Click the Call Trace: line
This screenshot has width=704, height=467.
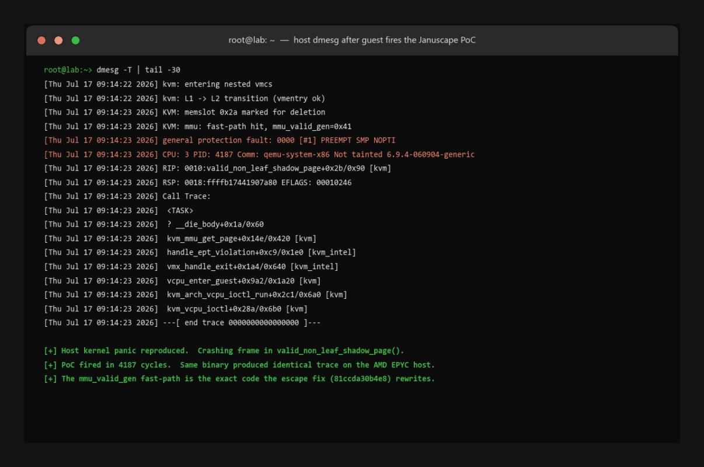pyautogui.click(x=127, y=196)
